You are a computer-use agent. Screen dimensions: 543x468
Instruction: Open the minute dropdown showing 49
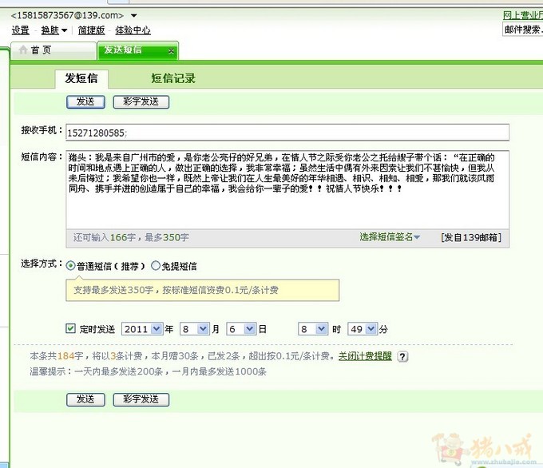coord(363,329)
